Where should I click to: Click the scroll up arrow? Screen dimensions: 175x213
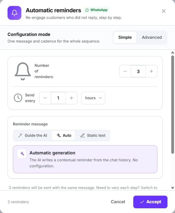(172, 52)
